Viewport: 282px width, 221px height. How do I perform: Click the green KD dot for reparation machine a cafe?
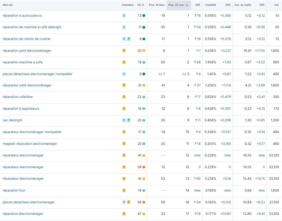pos(144,62)
